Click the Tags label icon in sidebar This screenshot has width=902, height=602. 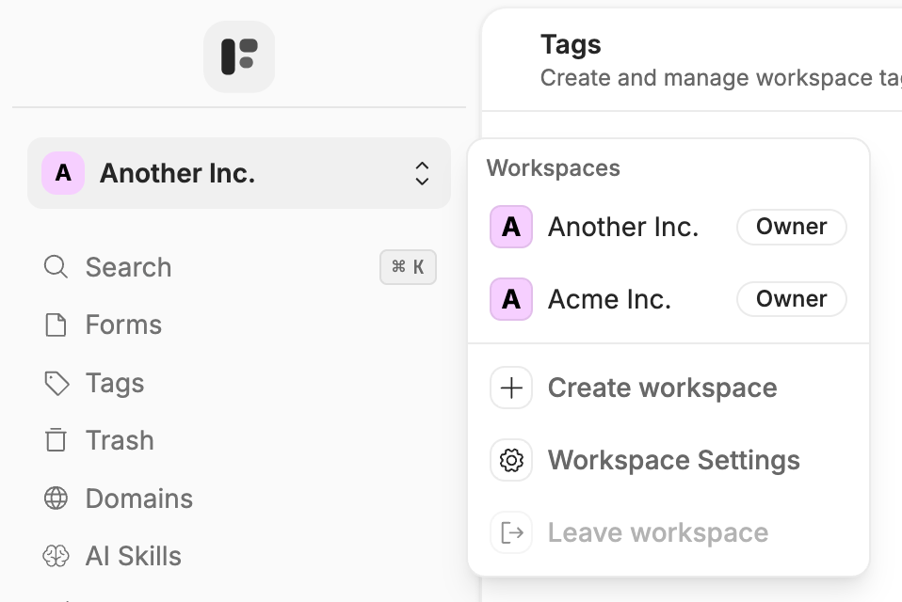click(56, 384)
